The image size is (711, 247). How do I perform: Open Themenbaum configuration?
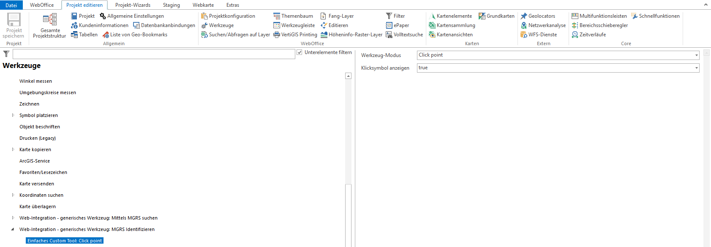[x=293, y=16]
